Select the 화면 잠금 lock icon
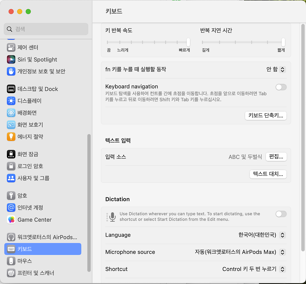Screen dimensions: 306x284 click(11, 154)
